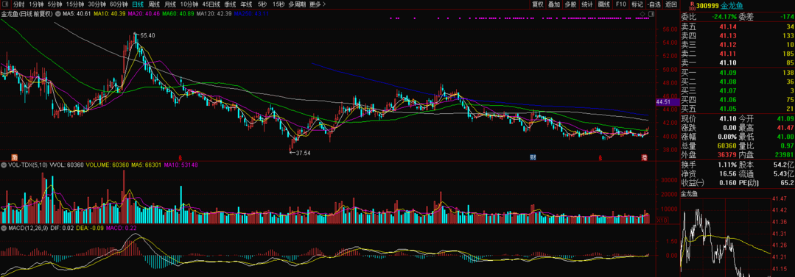
Task: Toggle the side panel icon beside the diamond
Action: (x=651, y=14)
